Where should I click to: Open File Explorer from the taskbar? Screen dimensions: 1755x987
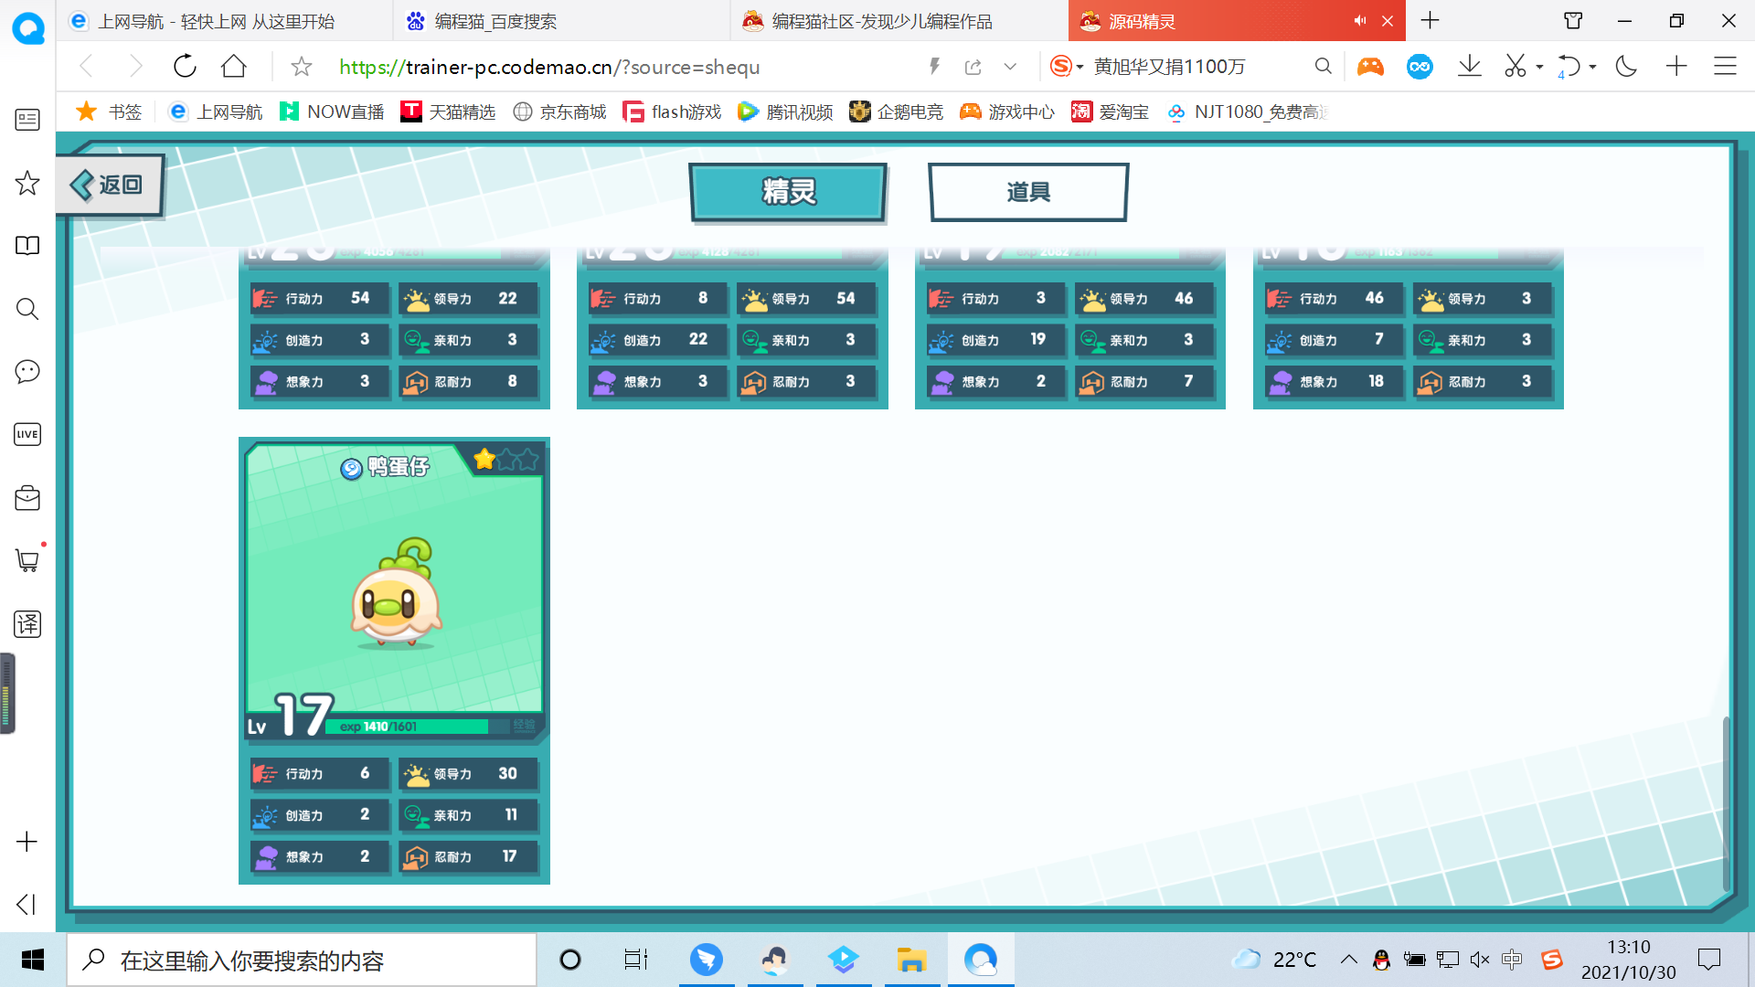point(911,960)
